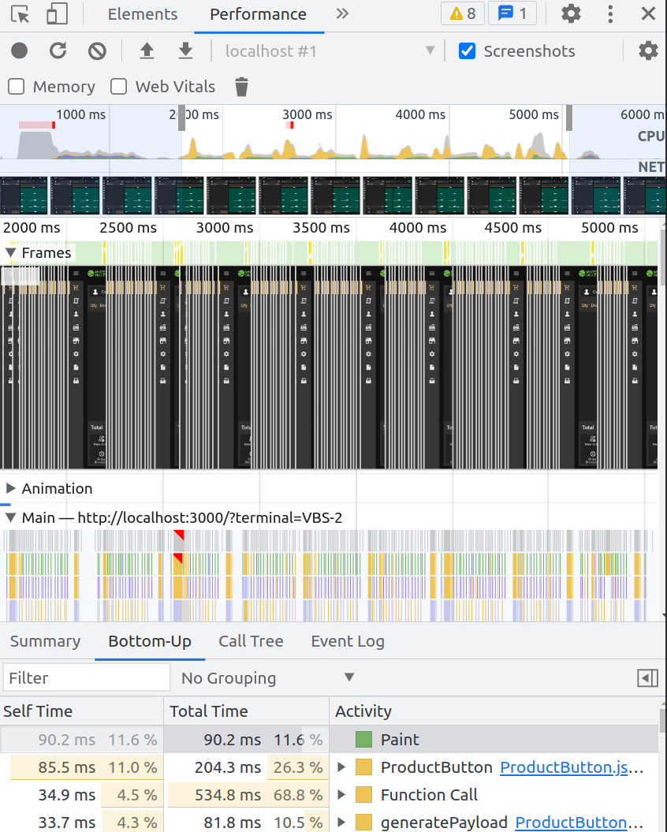Viewport: 667px width, 832px height.
Task: Click the yellow ProductButton color swatch
Action: [363, 767]
